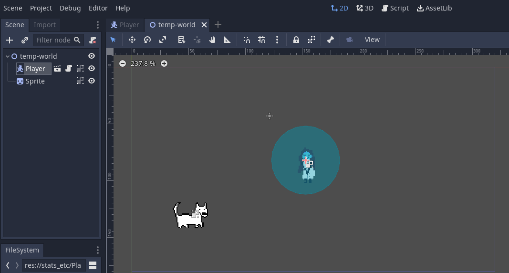Click the attach script icon in Scene dock
This screenshot has height=273, width=509.
click(93, 40)
